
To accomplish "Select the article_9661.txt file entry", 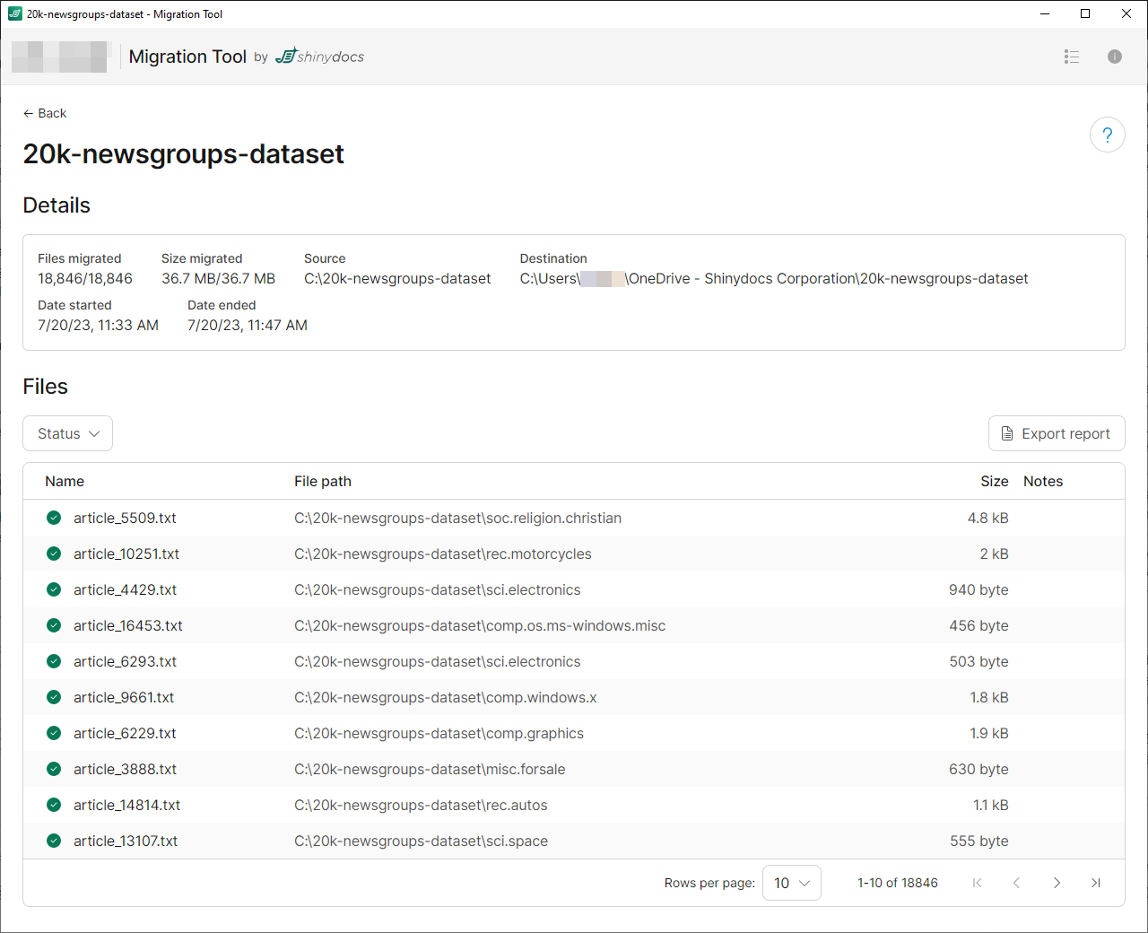I will coord(124,697).
